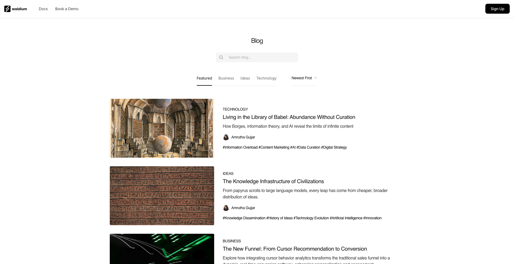Image resolution: width=514 pixels, height=264 pixels.
Task: Select the Featured tab
Action: (204, 78)
